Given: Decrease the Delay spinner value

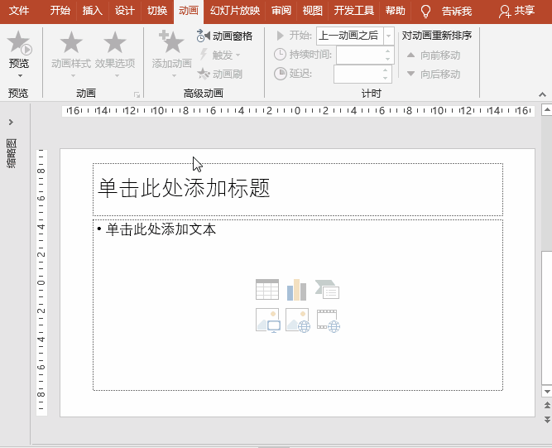Looking at the screenshot, I should click(386, 78).
